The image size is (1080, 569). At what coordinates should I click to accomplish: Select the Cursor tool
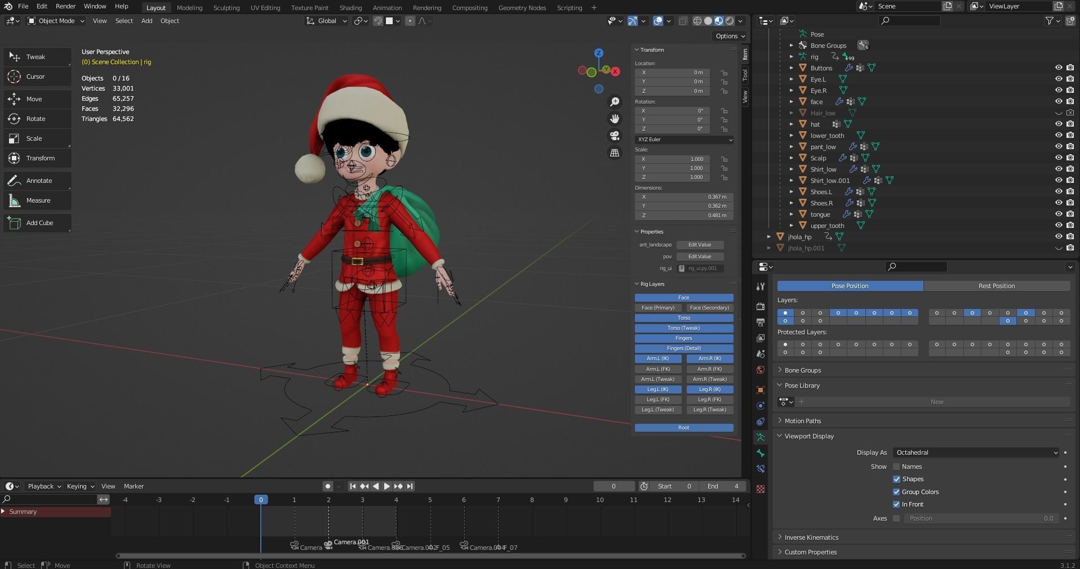(x=37, y=77)
